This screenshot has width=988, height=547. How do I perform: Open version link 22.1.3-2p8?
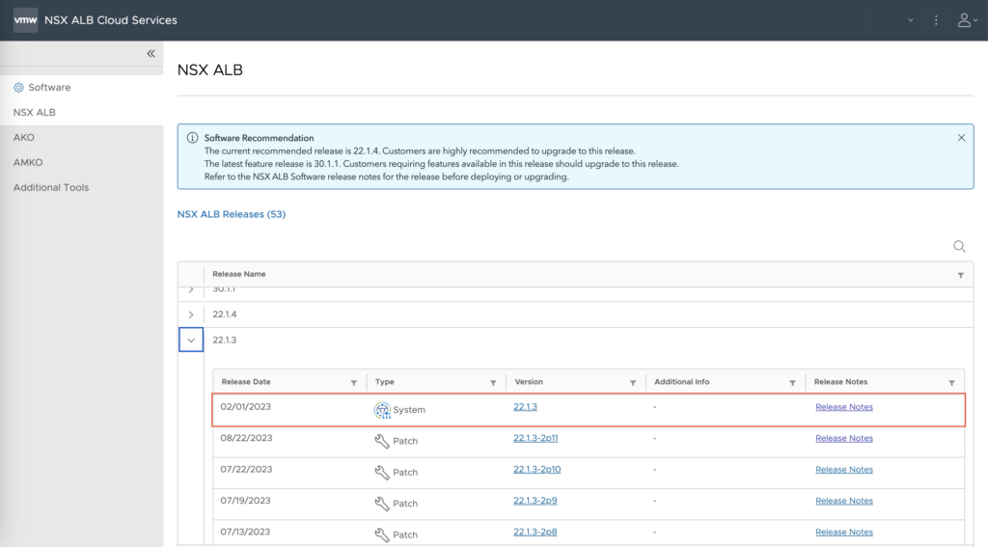tap(535, 532)
